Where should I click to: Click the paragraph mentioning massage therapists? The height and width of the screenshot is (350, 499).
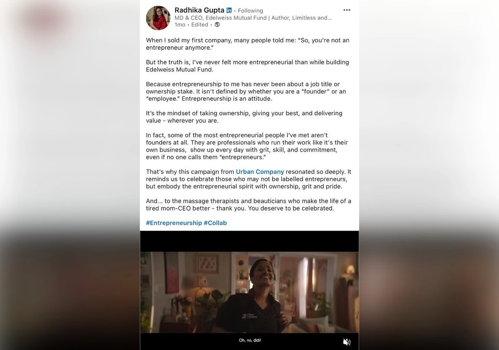(x=249, y=205)
